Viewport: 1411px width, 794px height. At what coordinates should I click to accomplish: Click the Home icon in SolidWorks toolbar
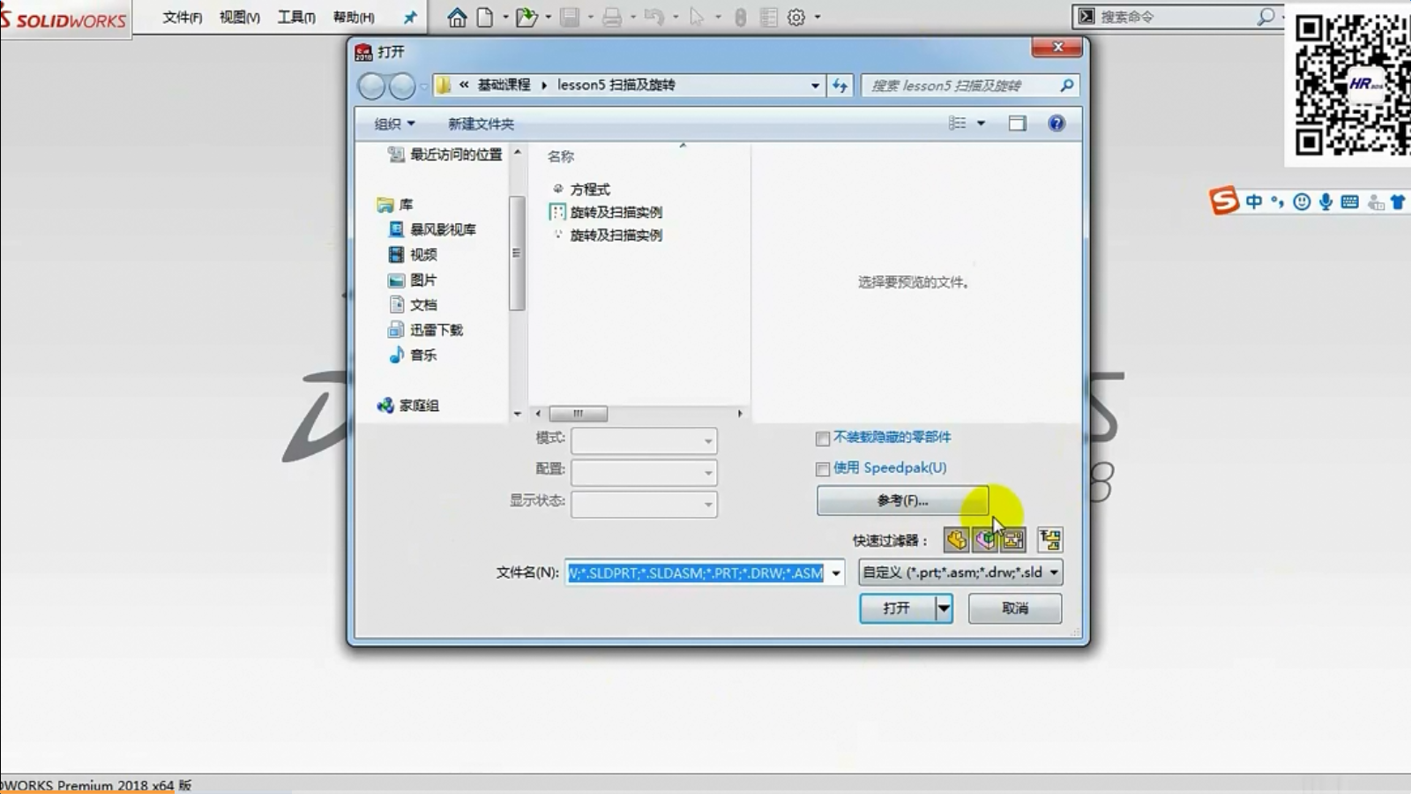click(457, 17)
